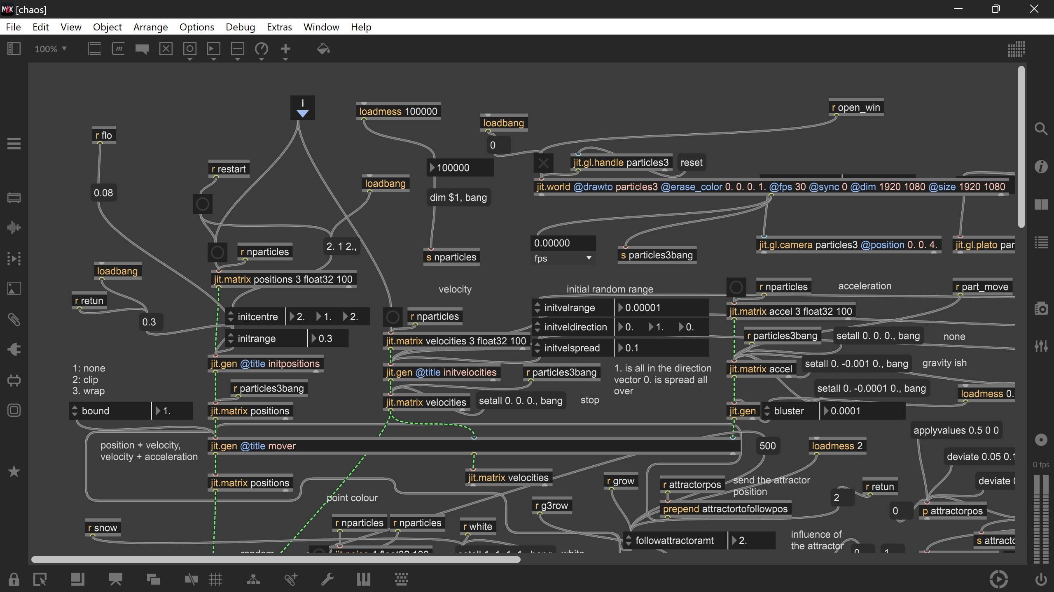Click the bang button below r restart
The height and width of the screenshot is (592, 1054).
pyautogui.click(x=202, y=204)
